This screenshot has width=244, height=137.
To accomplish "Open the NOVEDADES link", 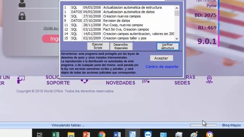I will point(120,83).
